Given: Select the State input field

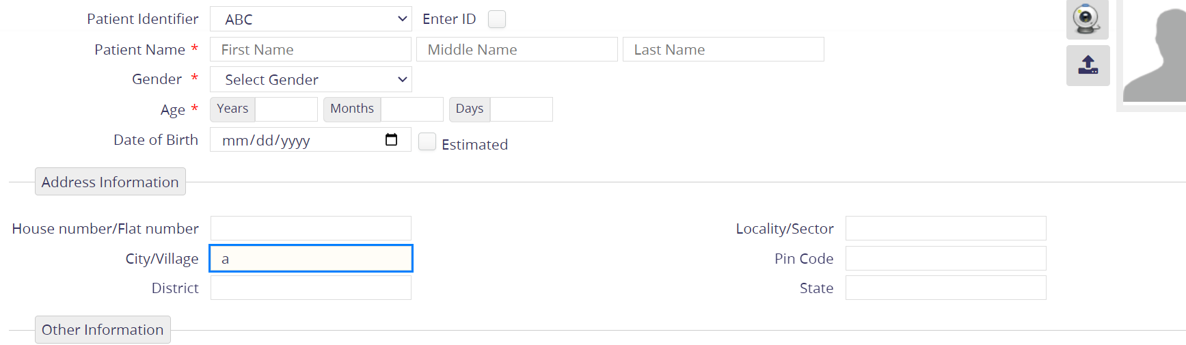Looking at the screenshot, I should (945, 288).
